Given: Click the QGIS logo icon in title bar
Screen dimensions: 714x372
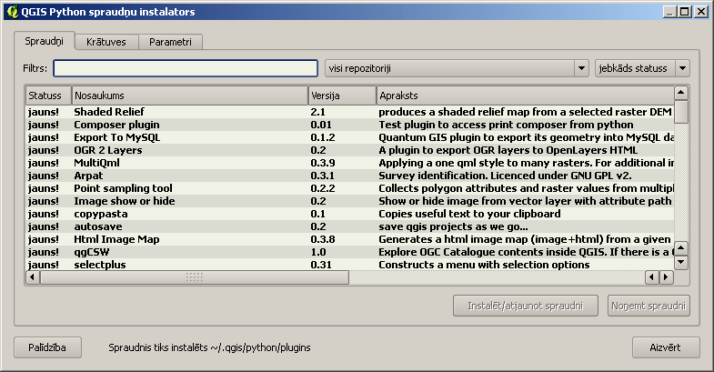Looking at the screenshot, I should pos(13,12).
